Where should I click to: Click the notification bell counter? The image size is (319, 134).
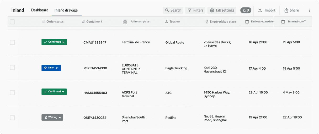point(246,10)
